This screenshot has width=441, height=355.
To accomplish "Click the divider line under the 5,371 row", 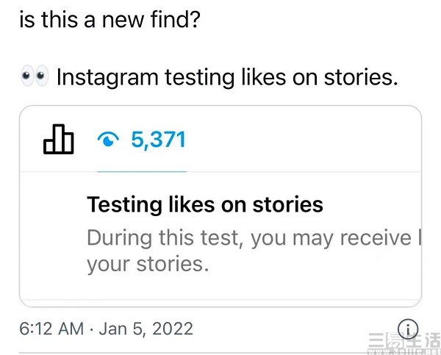I will click(x=220, y=171).
